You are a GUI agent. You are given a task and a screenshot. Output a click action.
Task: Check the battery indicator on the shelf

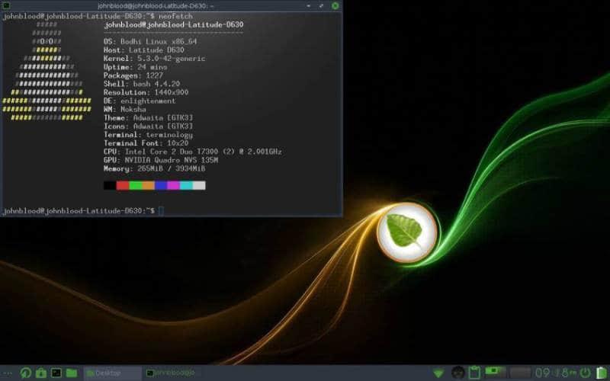601,373
